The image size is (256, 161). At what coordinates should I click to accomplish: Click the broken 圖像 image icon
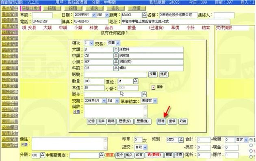click(x=153, y=87)
